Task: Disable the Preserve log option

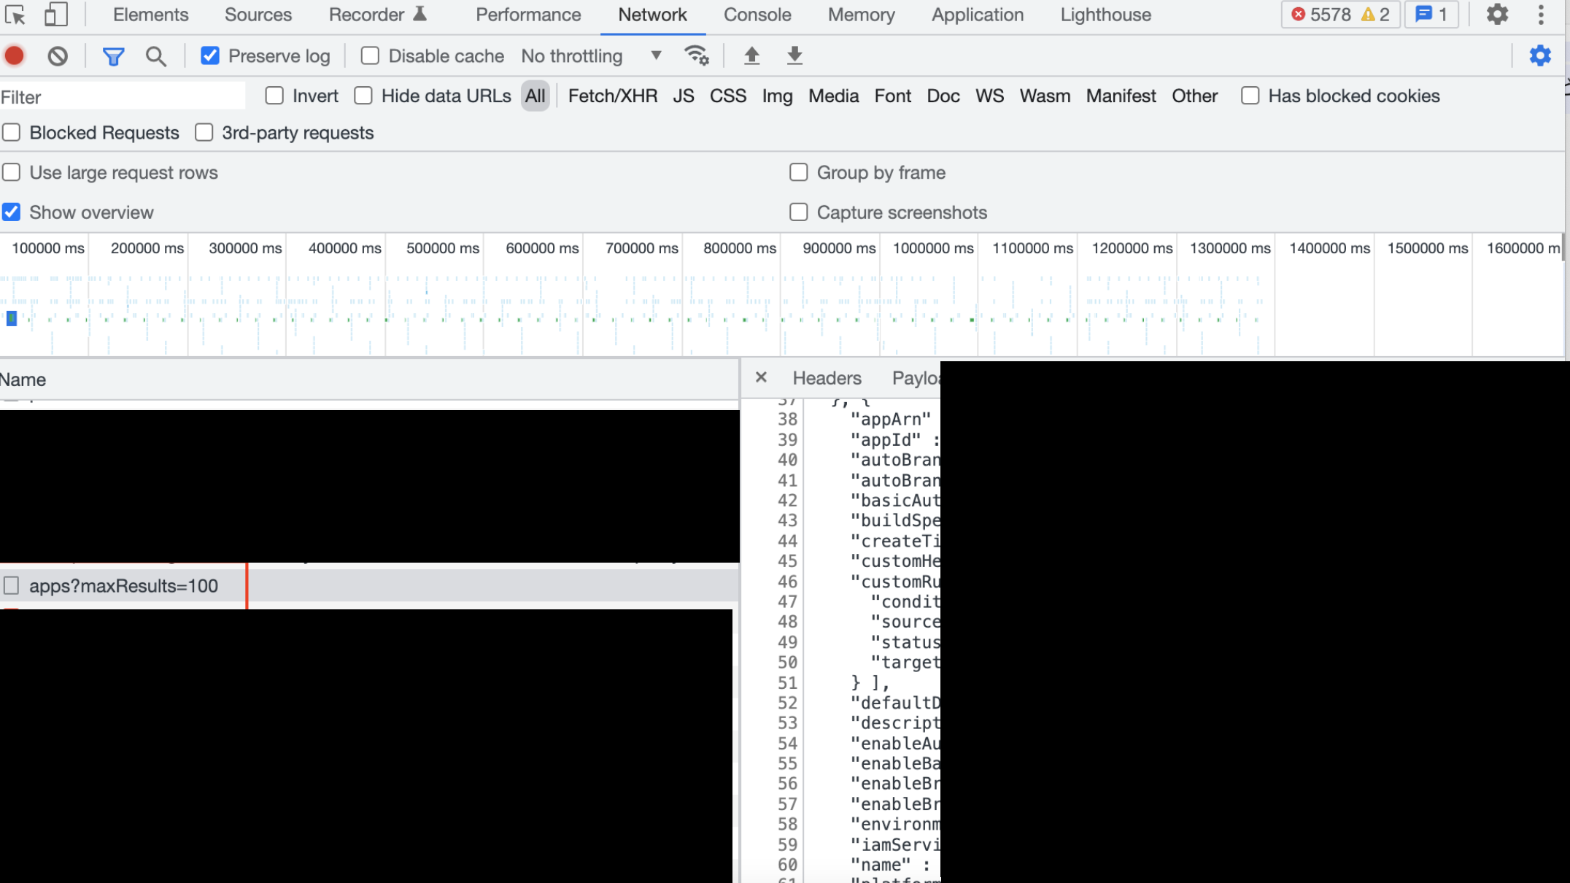Action: pos(211,55)
